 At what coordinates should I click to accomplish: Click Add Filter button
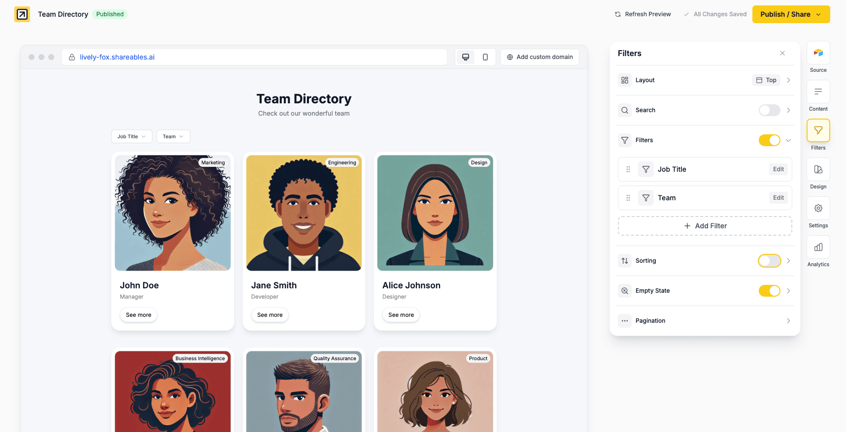(705, 226)
